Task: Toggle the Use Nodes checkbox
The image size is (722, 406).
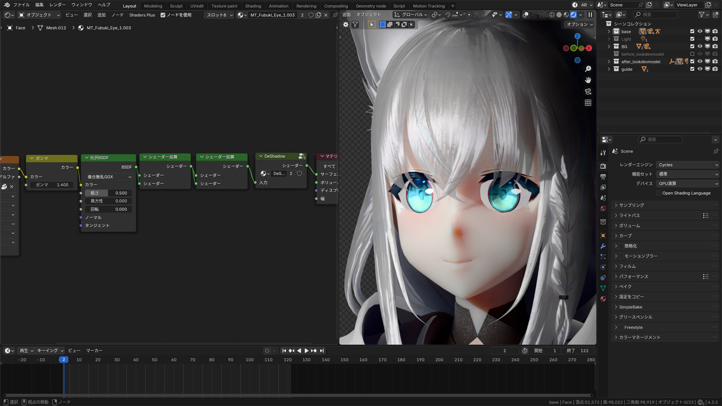Action: point(163,15)
